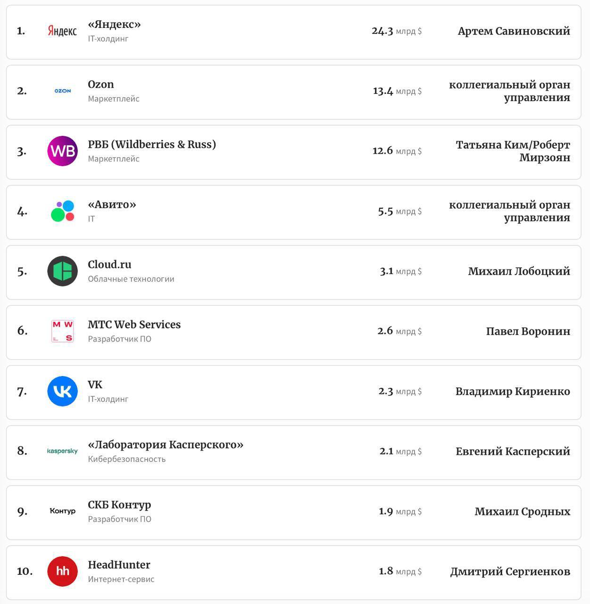Open the «Яндекс» company title

(114, 25)
